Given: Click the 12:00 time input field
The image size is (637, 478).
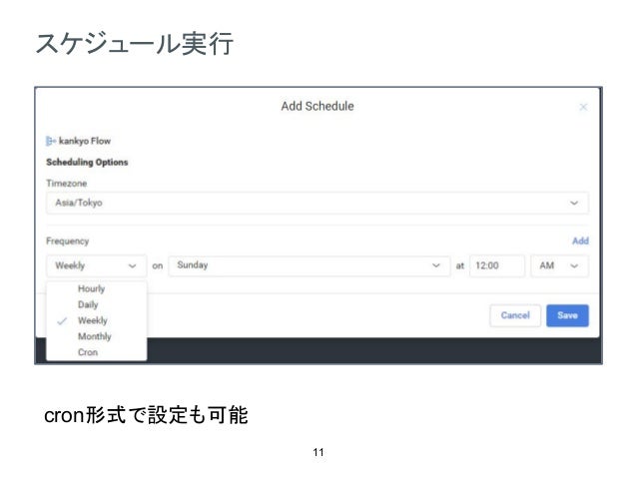Looking at the screenshot, I should [x=497, y=265].
